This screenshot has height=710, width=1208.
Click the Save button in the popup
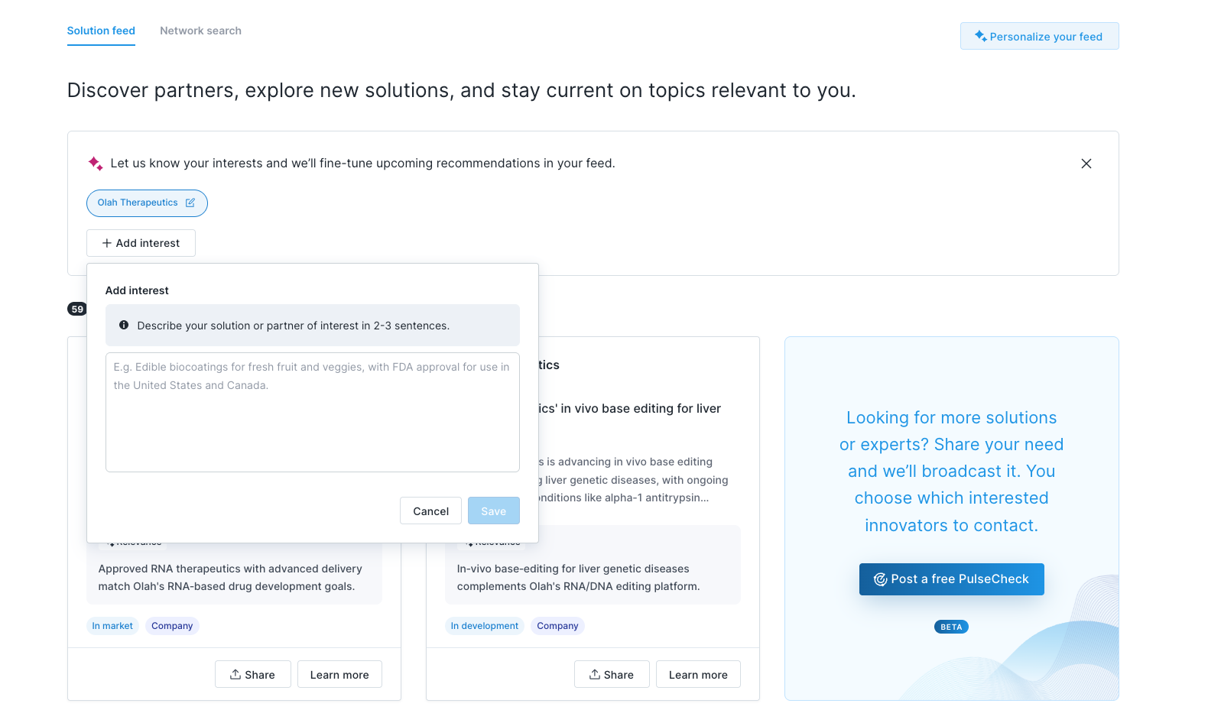[x=493, y=511]
